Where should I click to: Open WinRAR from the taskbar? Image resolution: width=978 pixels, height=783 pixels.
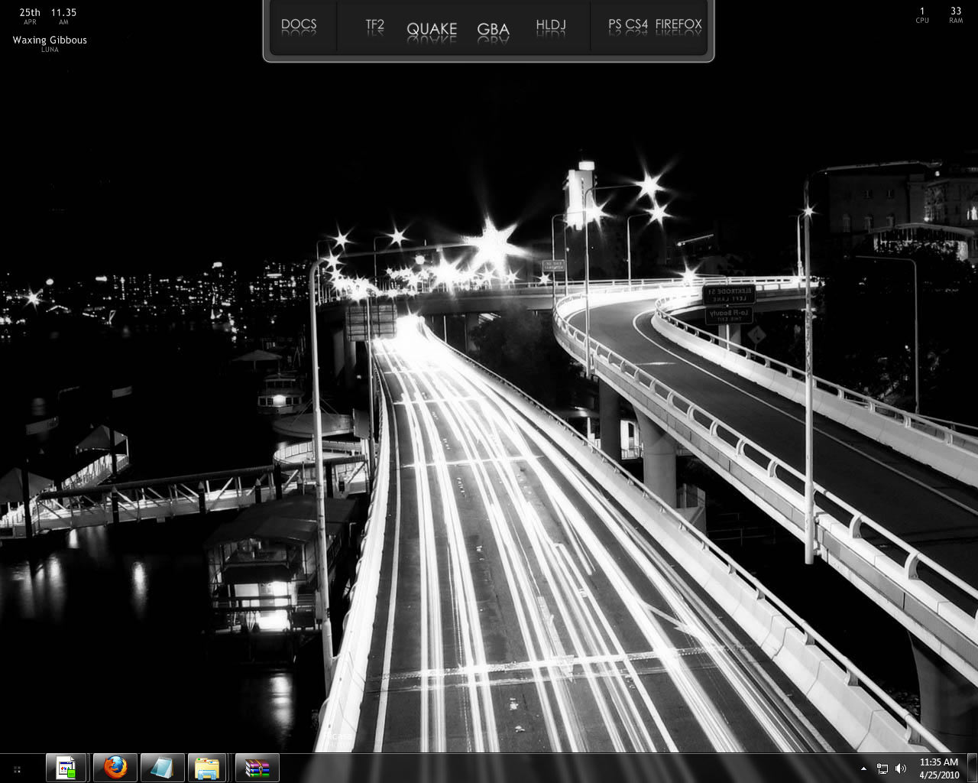point(257,768)
